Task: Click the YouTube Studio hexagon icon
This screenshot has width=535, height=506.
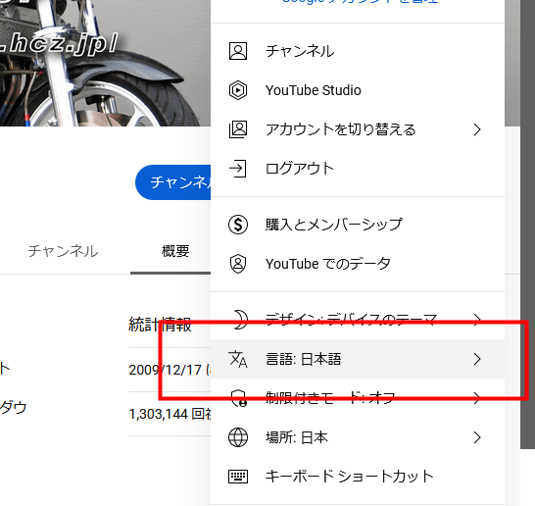Action: (x=238, y=90)
